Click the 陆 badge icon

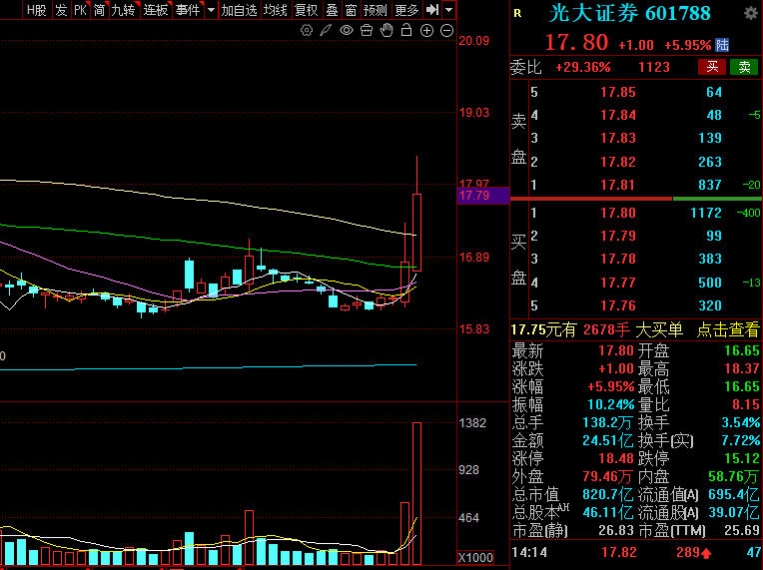(722, 45)
